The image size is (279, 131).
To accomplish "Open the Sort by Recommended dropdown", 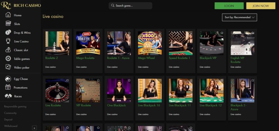I will tap(239, 17).
